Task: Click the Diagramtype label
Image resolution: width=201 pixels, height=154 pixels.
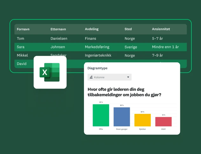Action: point(97,68)
